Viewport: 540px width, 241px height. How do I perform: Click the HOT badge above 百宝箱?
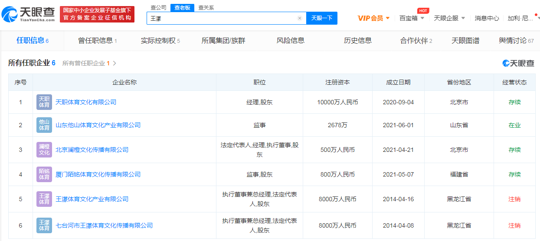(423, 11)
